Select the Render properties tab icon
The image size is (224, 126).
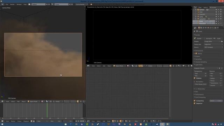[x=199, y=28]
